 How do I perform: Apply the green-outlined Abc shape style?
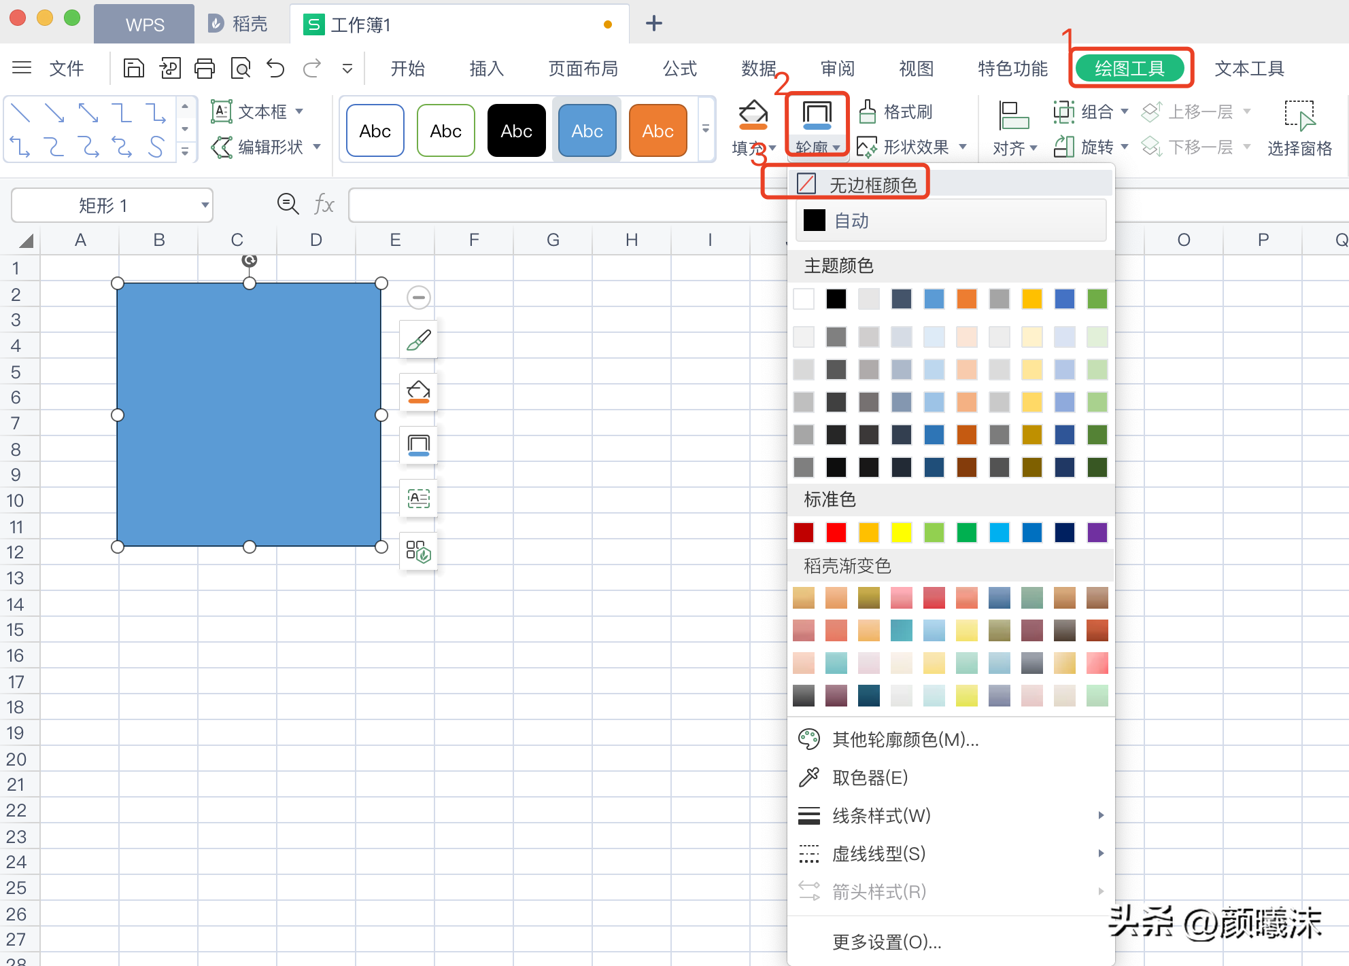click(445, 130)
